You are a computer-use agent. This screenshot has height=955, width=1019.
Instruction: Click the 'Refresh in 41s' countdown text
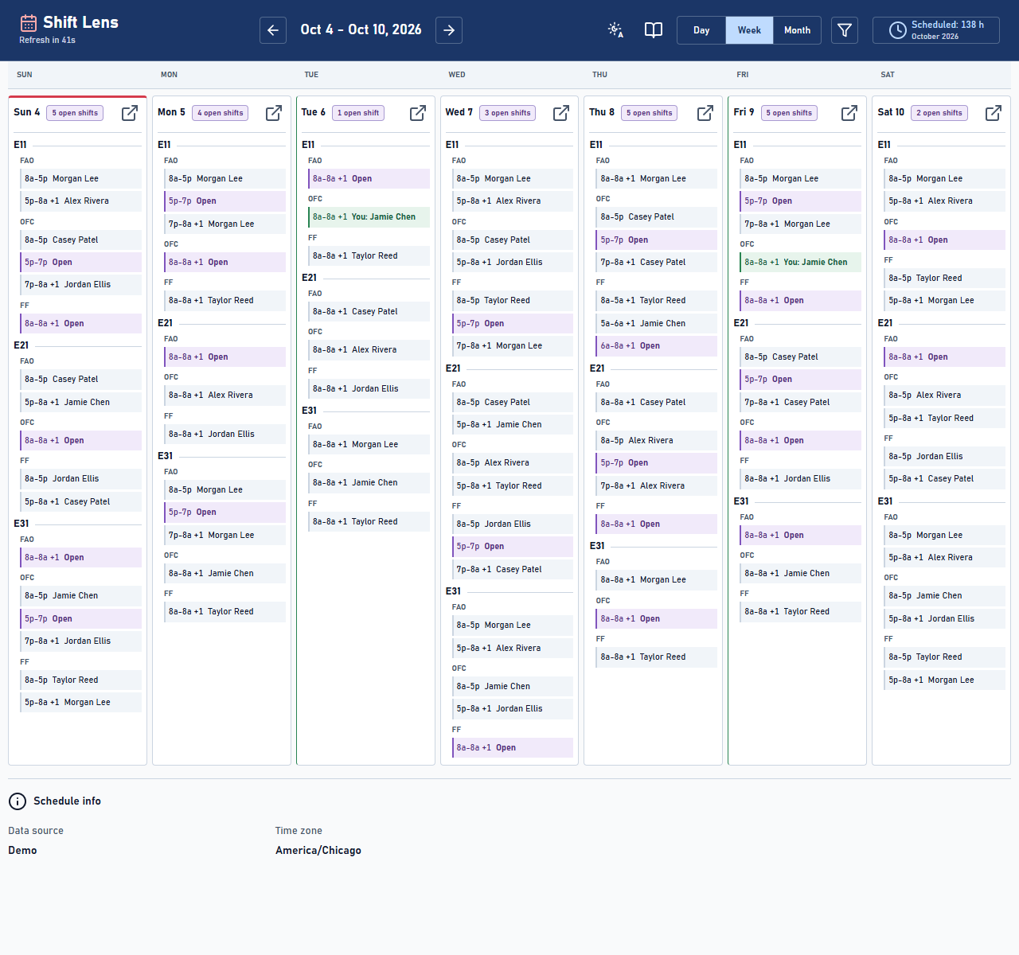click(x=47, y=41)
